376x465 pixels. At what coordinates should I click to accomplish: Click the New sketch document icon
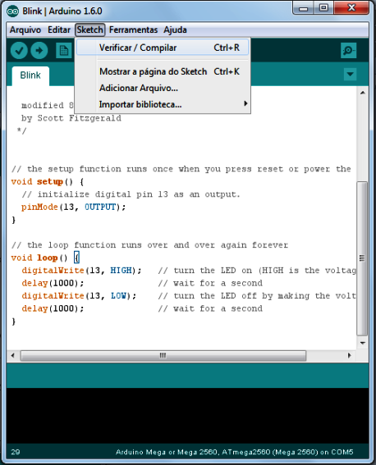[64, 51]
